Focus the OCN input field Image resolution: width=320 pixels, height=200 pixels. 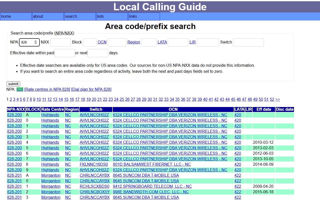tap(117, 42)
